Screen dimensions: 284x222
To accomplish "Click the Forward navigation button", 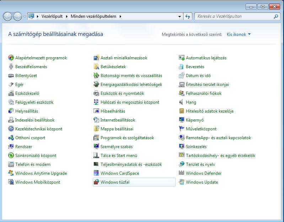I will click(17, 16).
